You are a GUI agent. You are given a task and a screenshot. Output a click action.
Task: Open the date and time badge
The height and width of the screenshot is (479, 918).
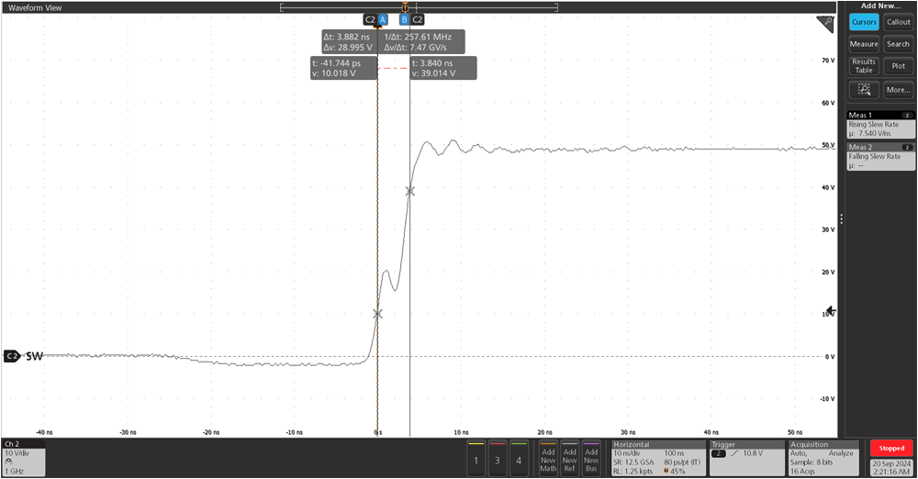pos(891,467)
